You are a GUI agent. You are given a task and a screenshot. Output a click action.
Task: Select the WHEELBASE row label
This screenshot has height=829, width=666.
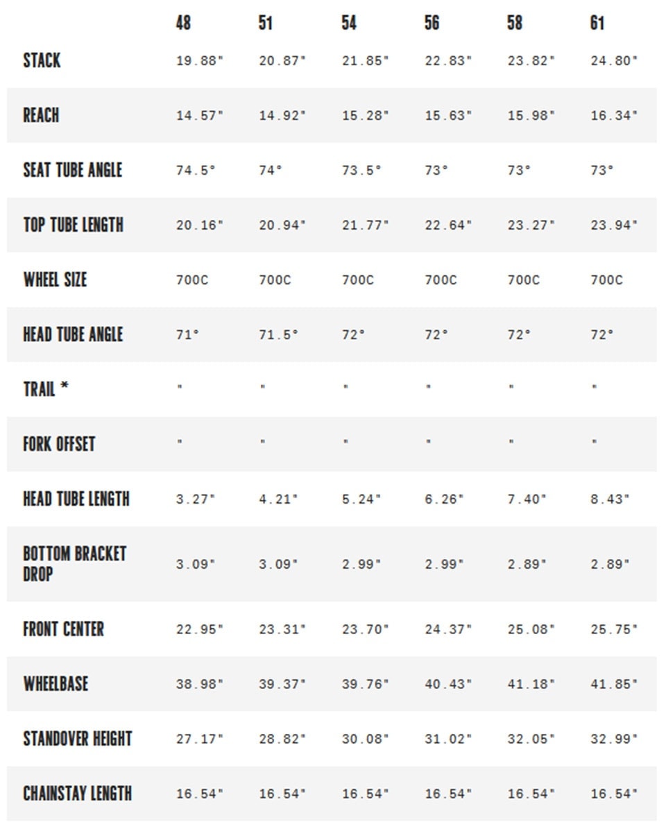[x=55, y=683]
